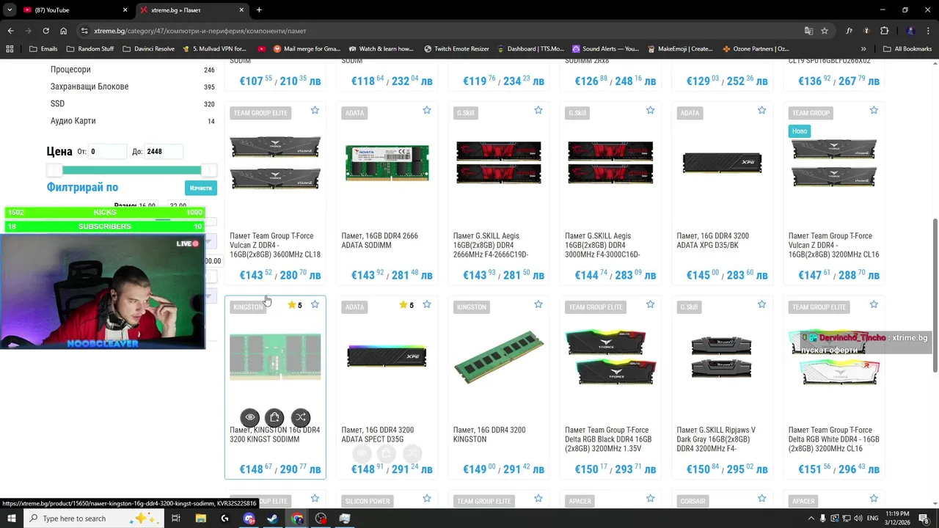Image resolution: width=939 pixels, height=528 pixels.
Task: Open Twitch Emote Resizer bookmark
Action: click(x=456, y=49)
